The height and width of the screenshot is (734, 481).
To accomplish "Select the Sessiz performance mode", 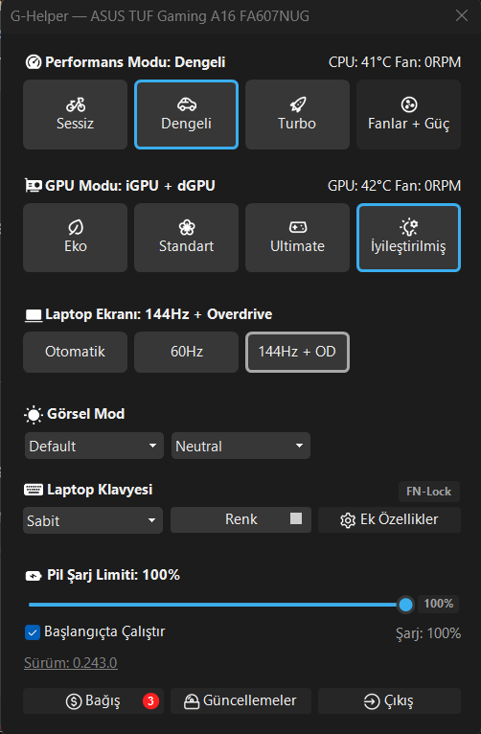I will pos(75,115).
